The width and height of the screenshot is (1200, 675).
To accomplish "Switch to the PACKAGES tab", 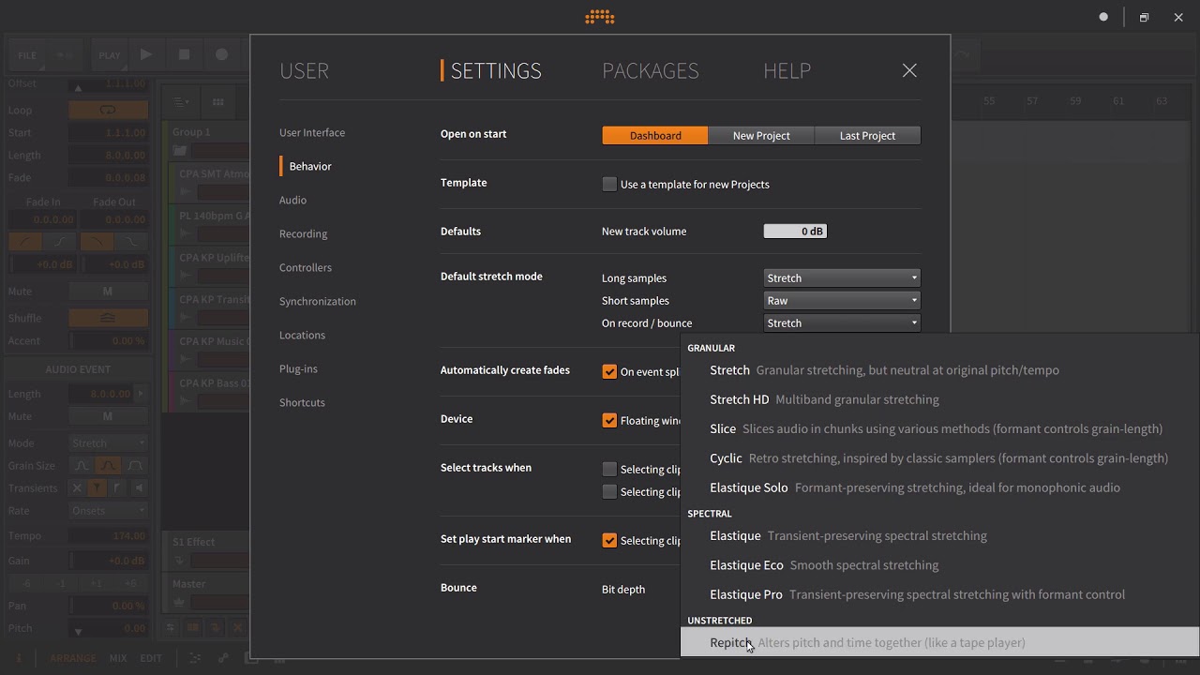I will pos(651,70).
